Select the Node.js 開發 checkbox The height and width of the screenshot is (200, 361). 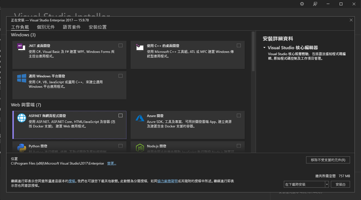pos(239,146)
